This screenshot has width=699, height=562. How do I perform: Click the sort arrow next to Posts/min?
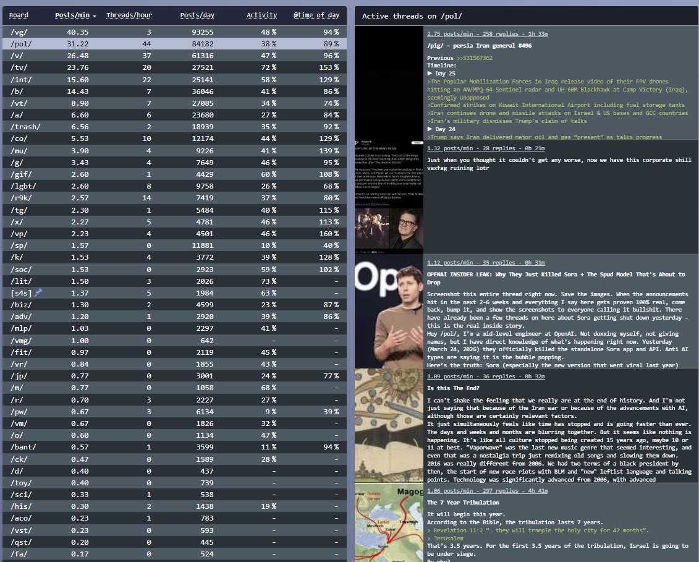click(95, 16)
